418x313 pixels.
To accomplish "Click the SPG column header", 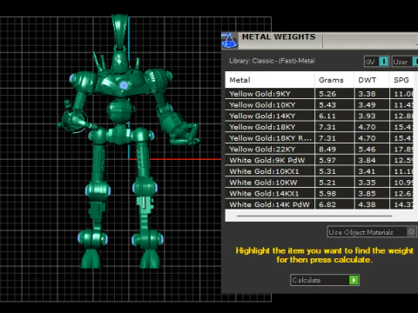I will click(x=401, y=80).
